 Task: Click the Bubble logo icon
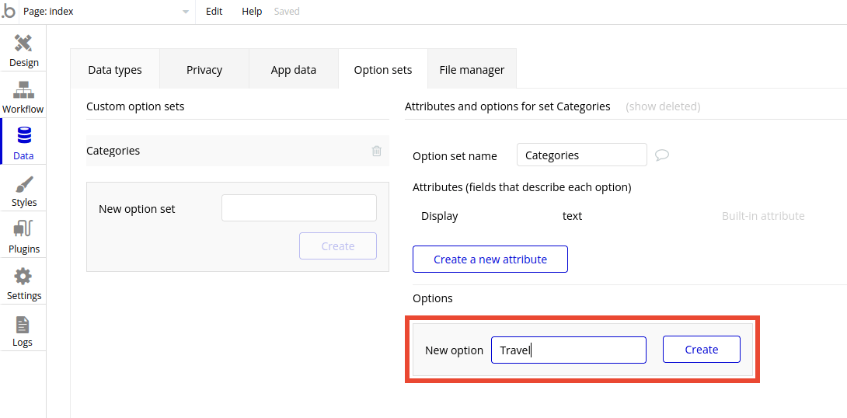(x=9, y=12)
